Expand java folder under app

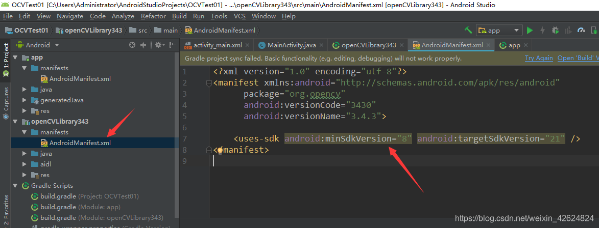click(x=25, y=90)
